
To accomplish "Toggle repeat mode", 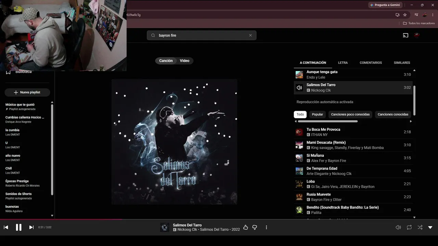I will pos(409,227).
